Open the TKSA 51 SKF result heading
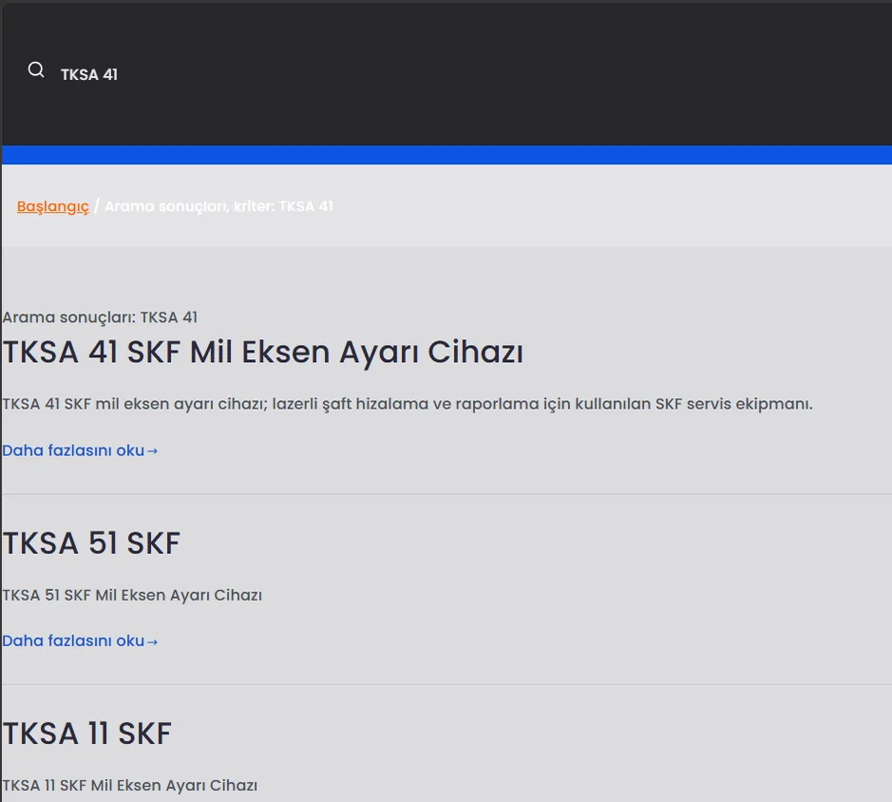Viewport: 892px width, 802px height. [x=91, y=543]
